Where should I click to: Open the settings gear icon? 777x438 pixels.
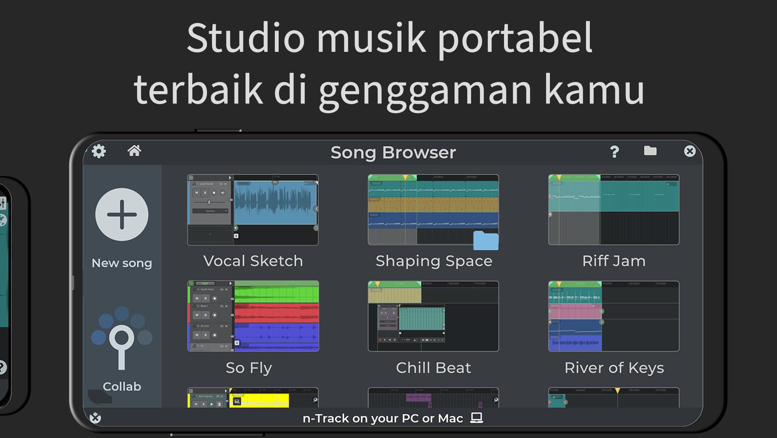coord(99,152)
